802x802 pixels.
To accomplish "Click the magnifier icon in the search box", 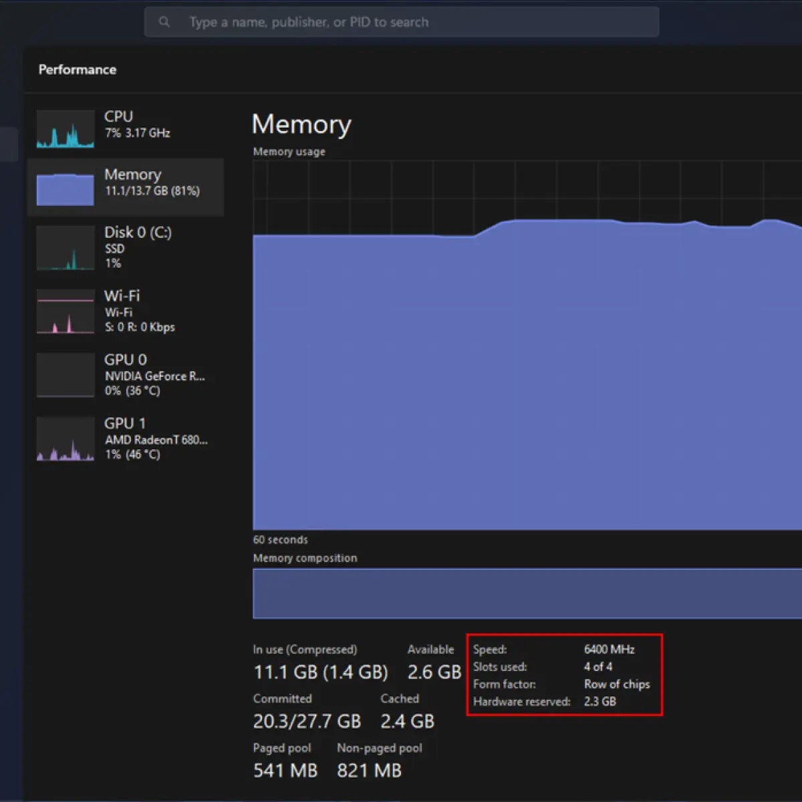I will pyautogui.click(x=164, y=22).
